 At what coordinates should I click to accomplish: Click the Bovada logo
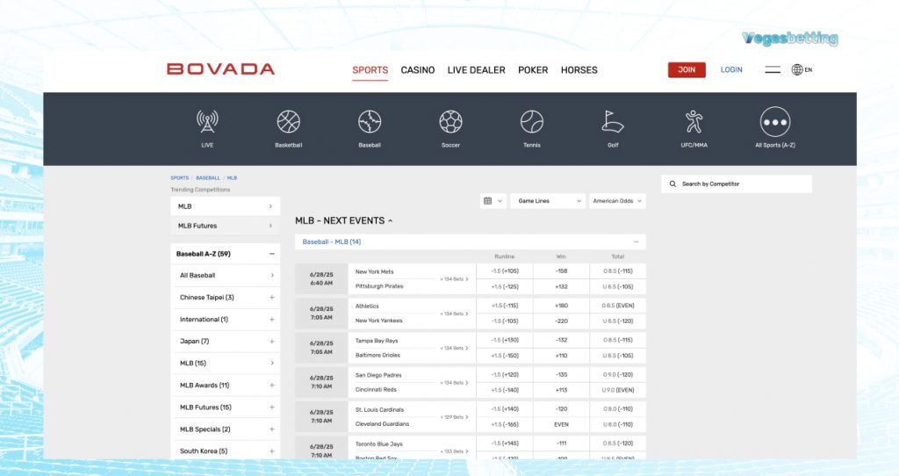[220, 69]
